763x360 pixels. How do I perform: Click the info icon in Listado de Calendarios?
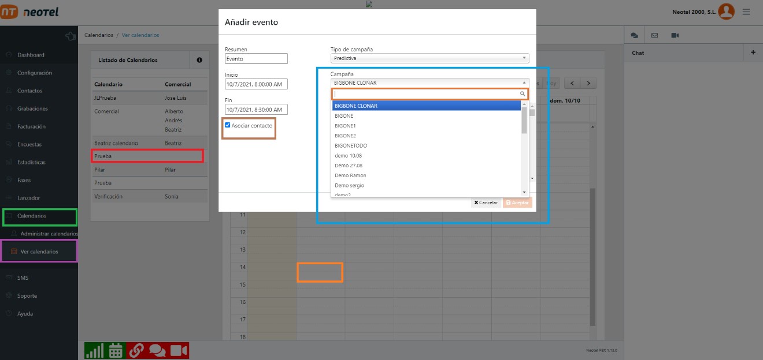tap(199, 60)
